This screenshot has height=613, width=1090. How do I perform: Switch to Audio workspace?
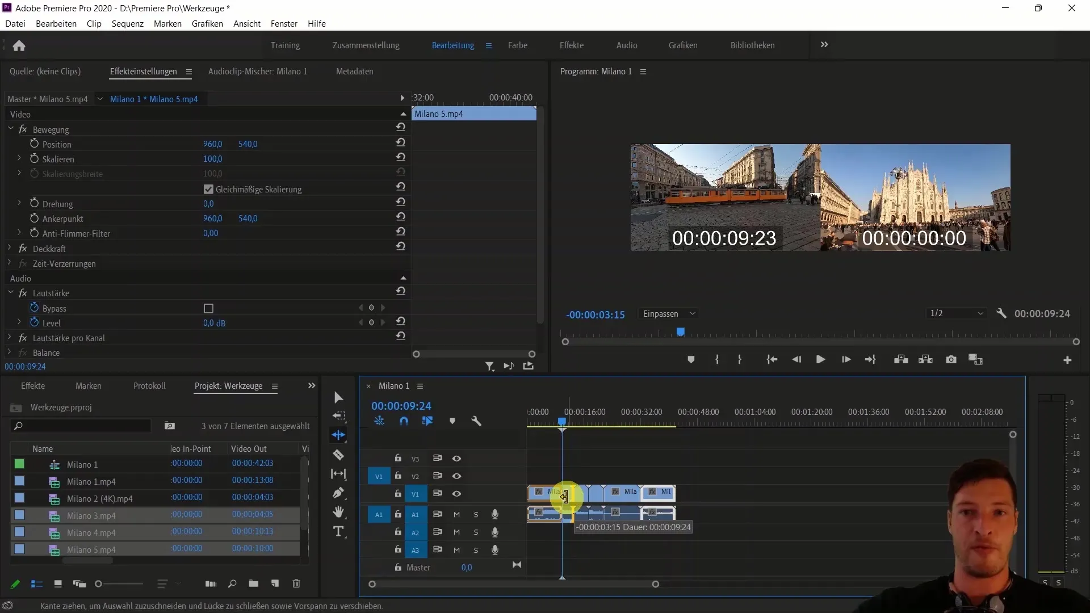click(627, 45)
